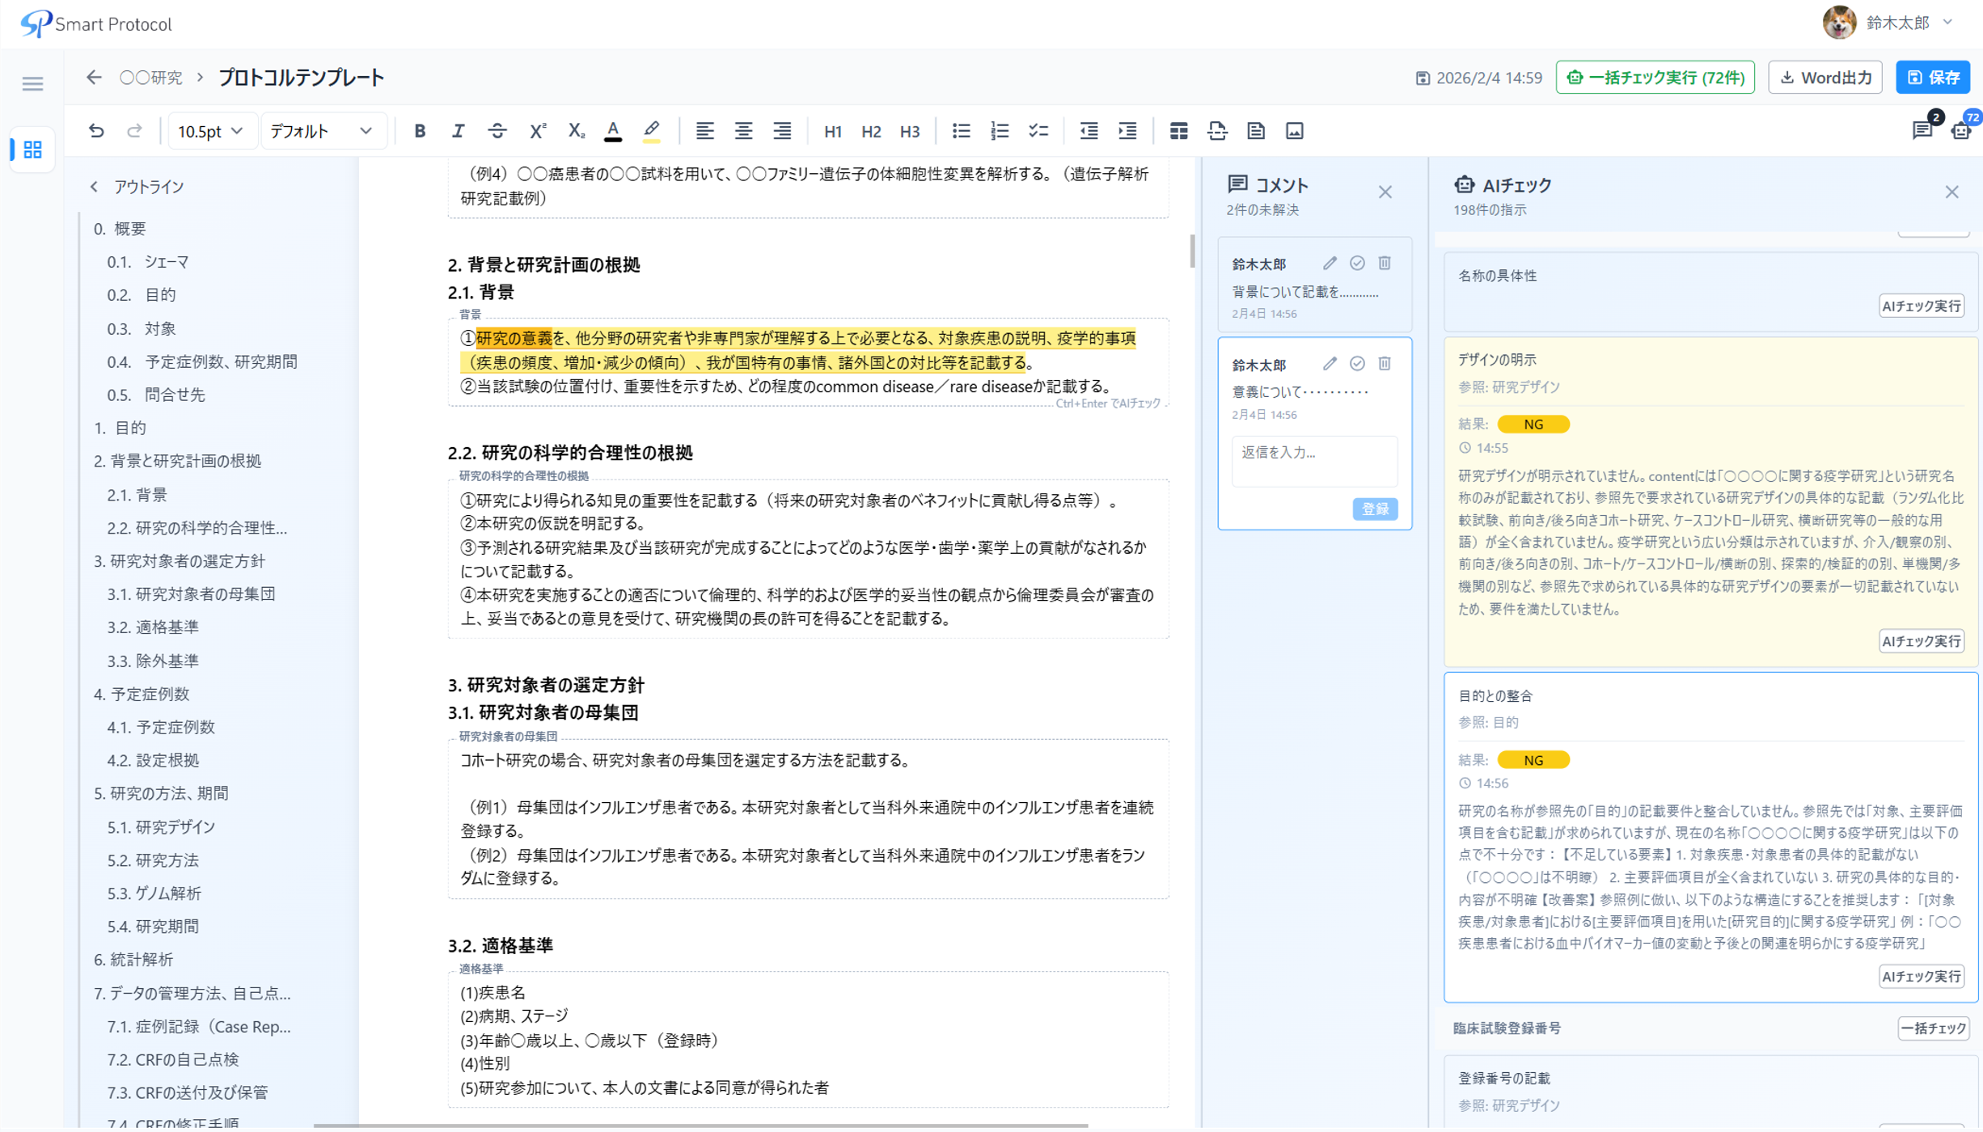Viewport: 1983px width, 1132px height.
Task: Open the text highlight color marker
Action: tap(652, 130)
